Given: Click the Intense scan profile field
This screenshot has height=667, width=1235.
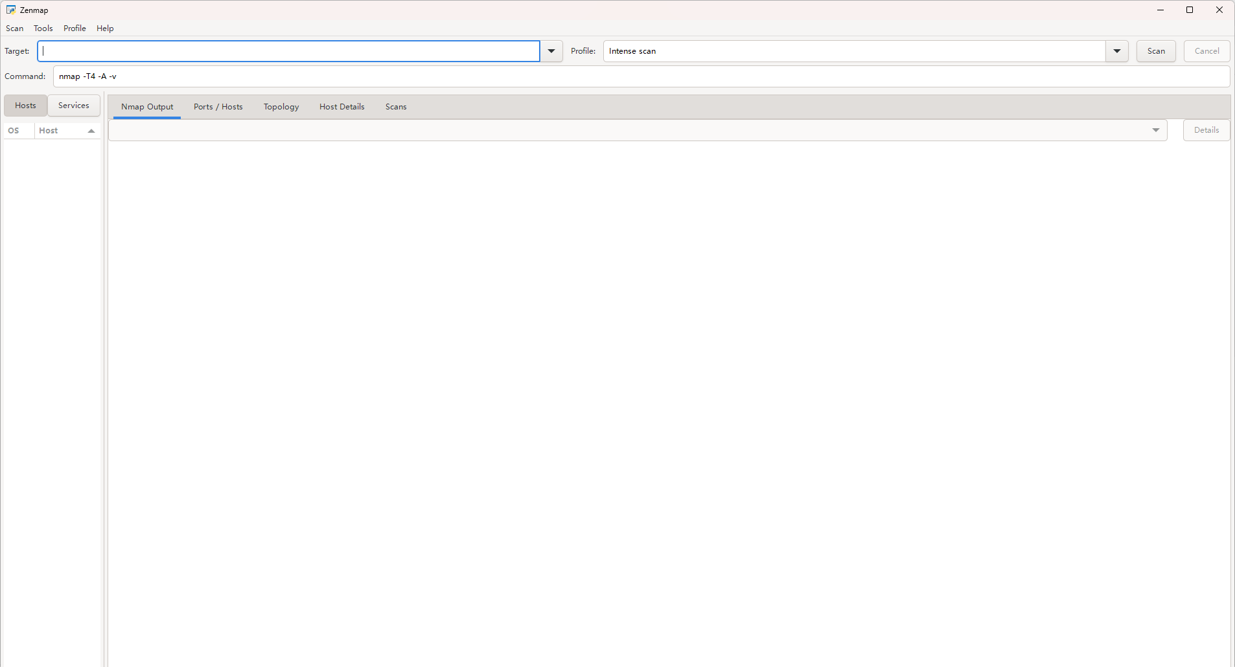Looking at the screenshot, I should tap(855, 51).
